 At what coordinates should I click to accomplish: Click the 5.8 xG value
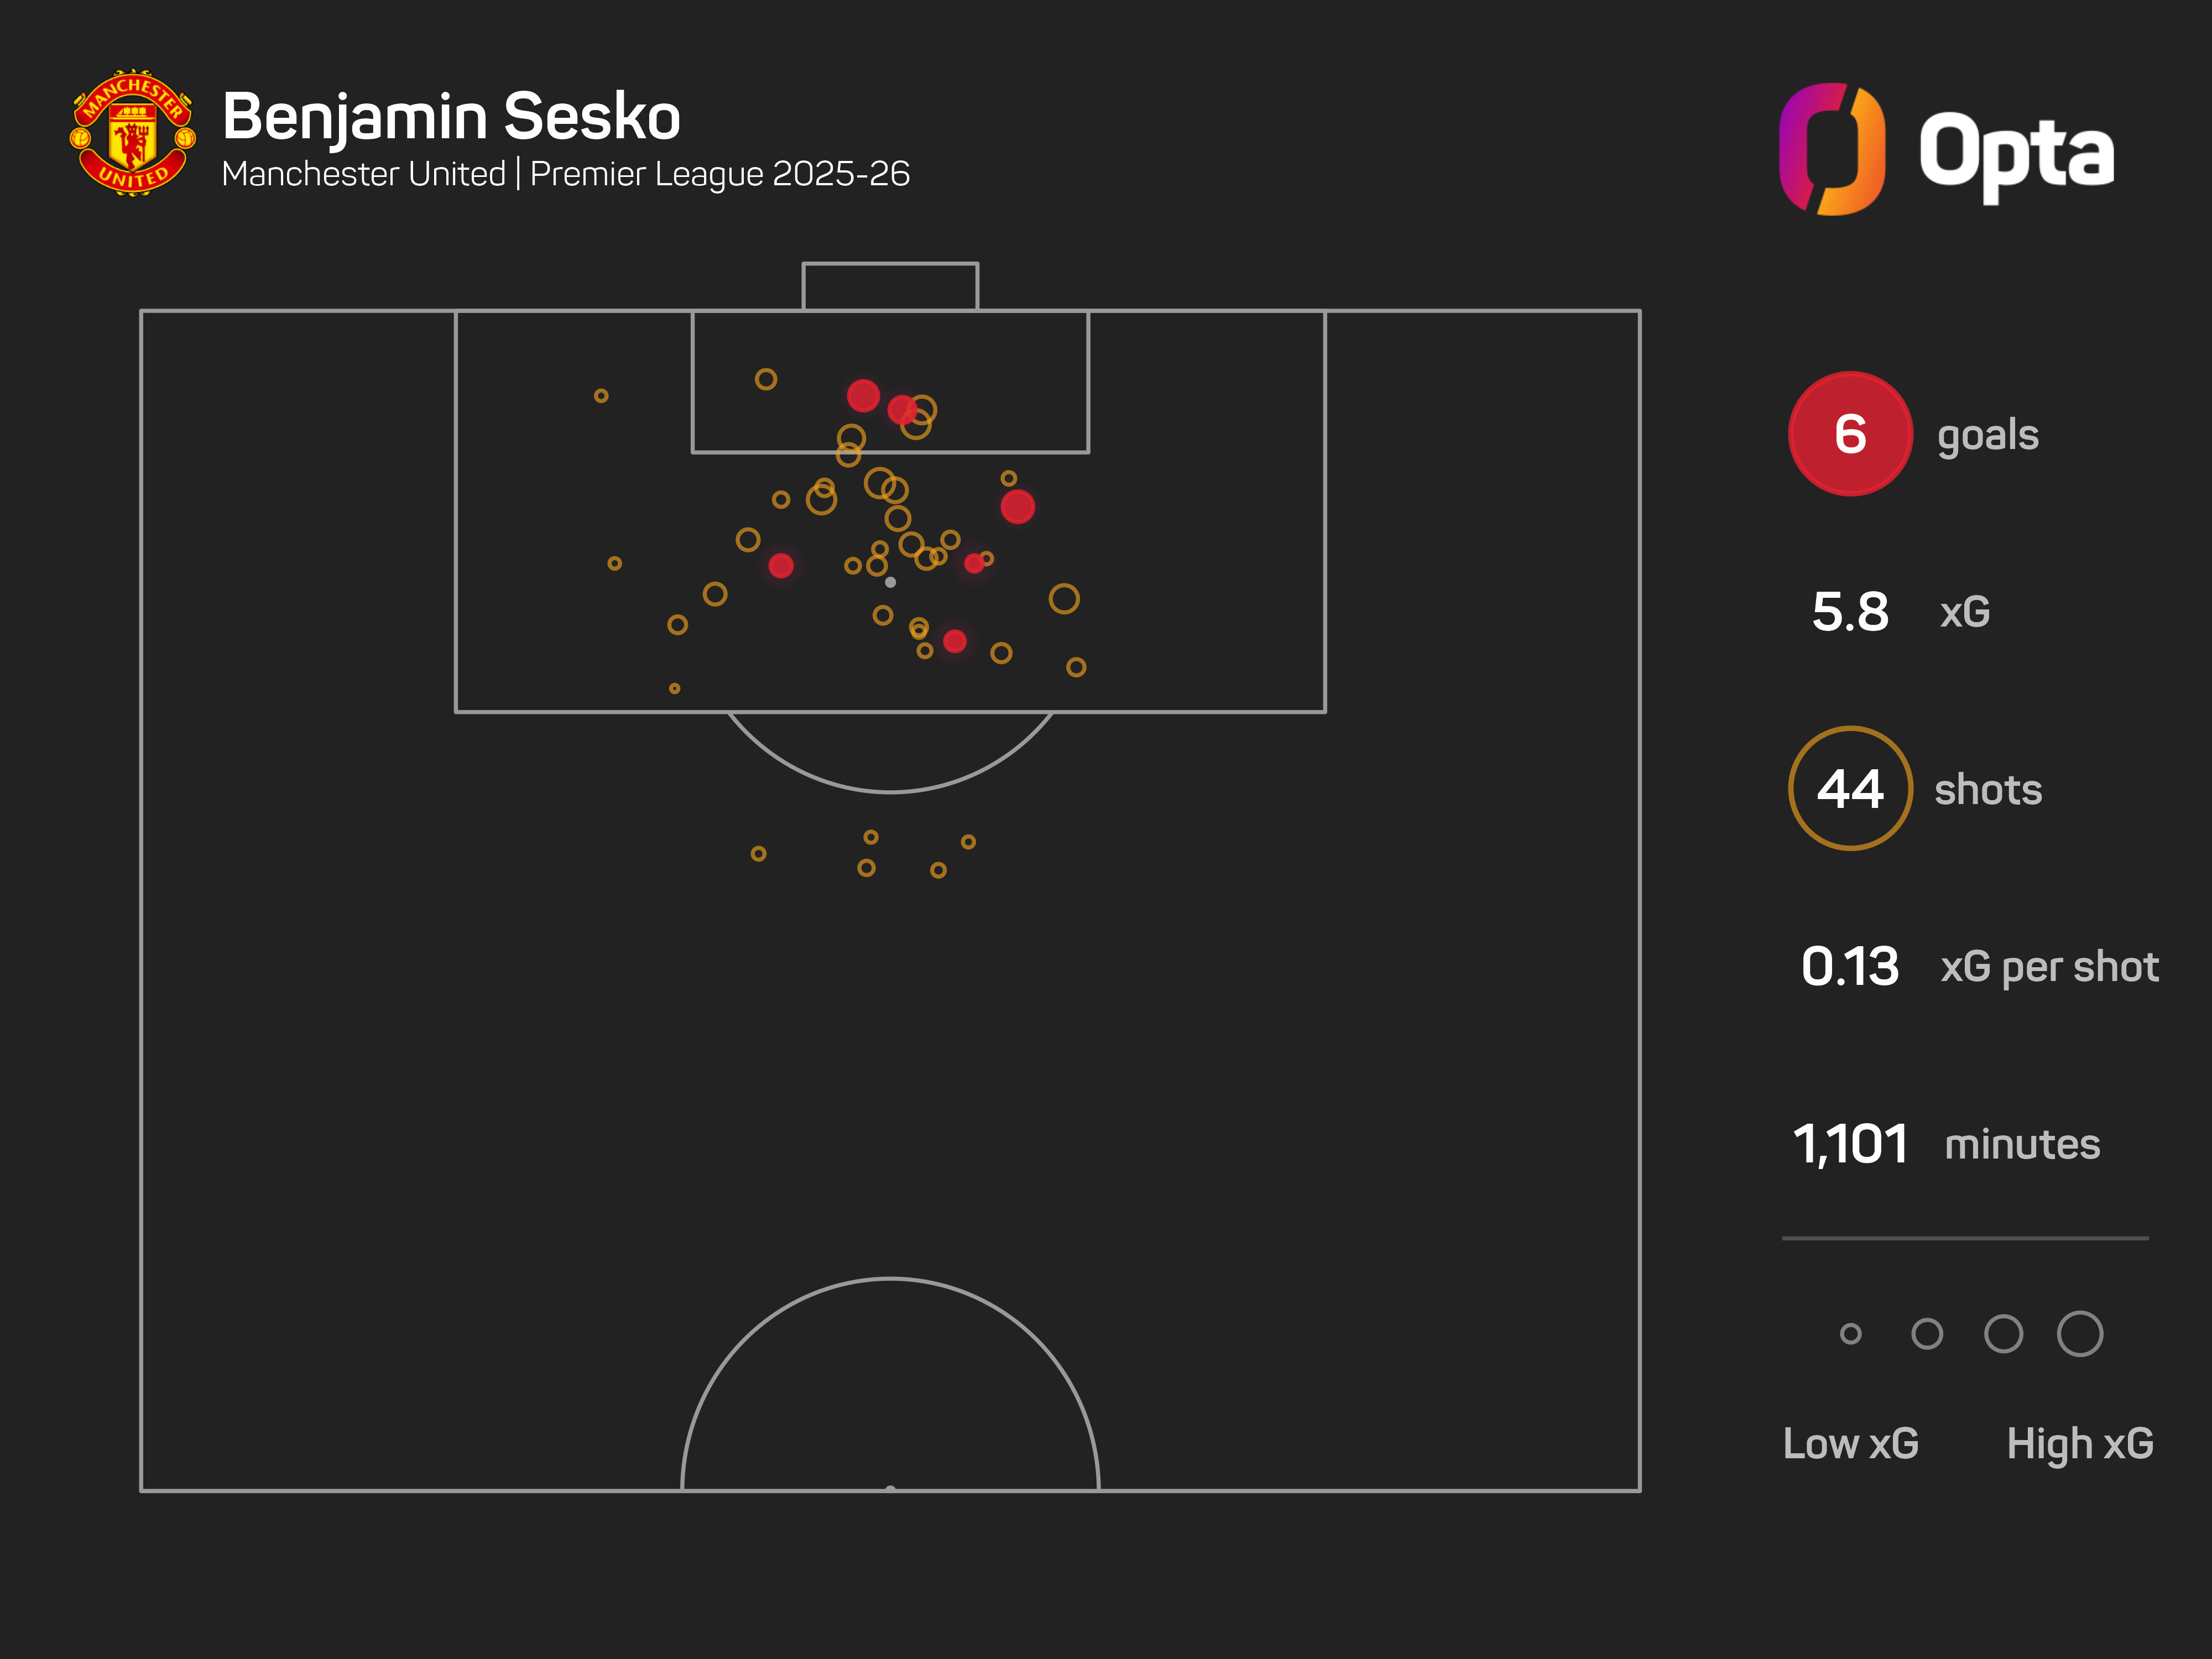[1850, 612]
